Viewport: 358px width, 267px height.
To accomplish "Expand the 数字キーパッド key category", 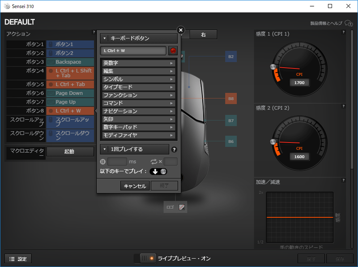I will tap(139, 127).
